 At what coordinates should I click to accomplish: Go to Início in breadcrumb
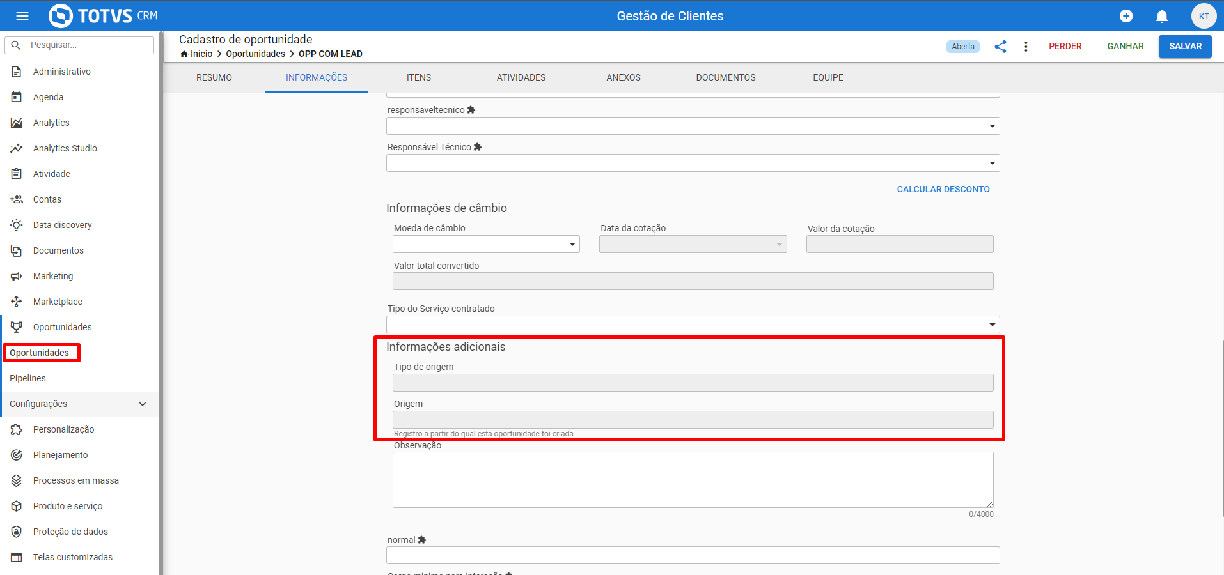click(x=201, y=54)
